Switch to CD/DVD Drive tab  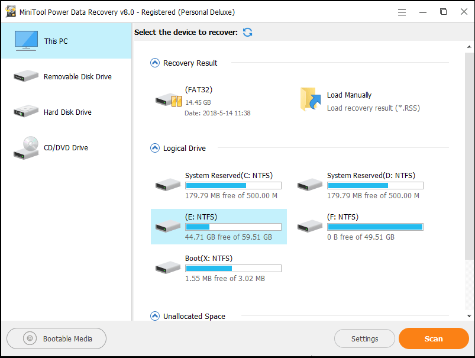[x=66, y=147]
